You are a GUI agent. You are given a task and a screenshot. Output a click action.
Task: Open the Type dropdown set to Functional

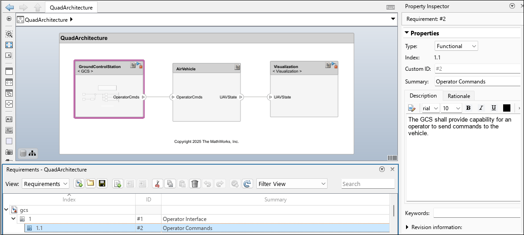[456, 46]
